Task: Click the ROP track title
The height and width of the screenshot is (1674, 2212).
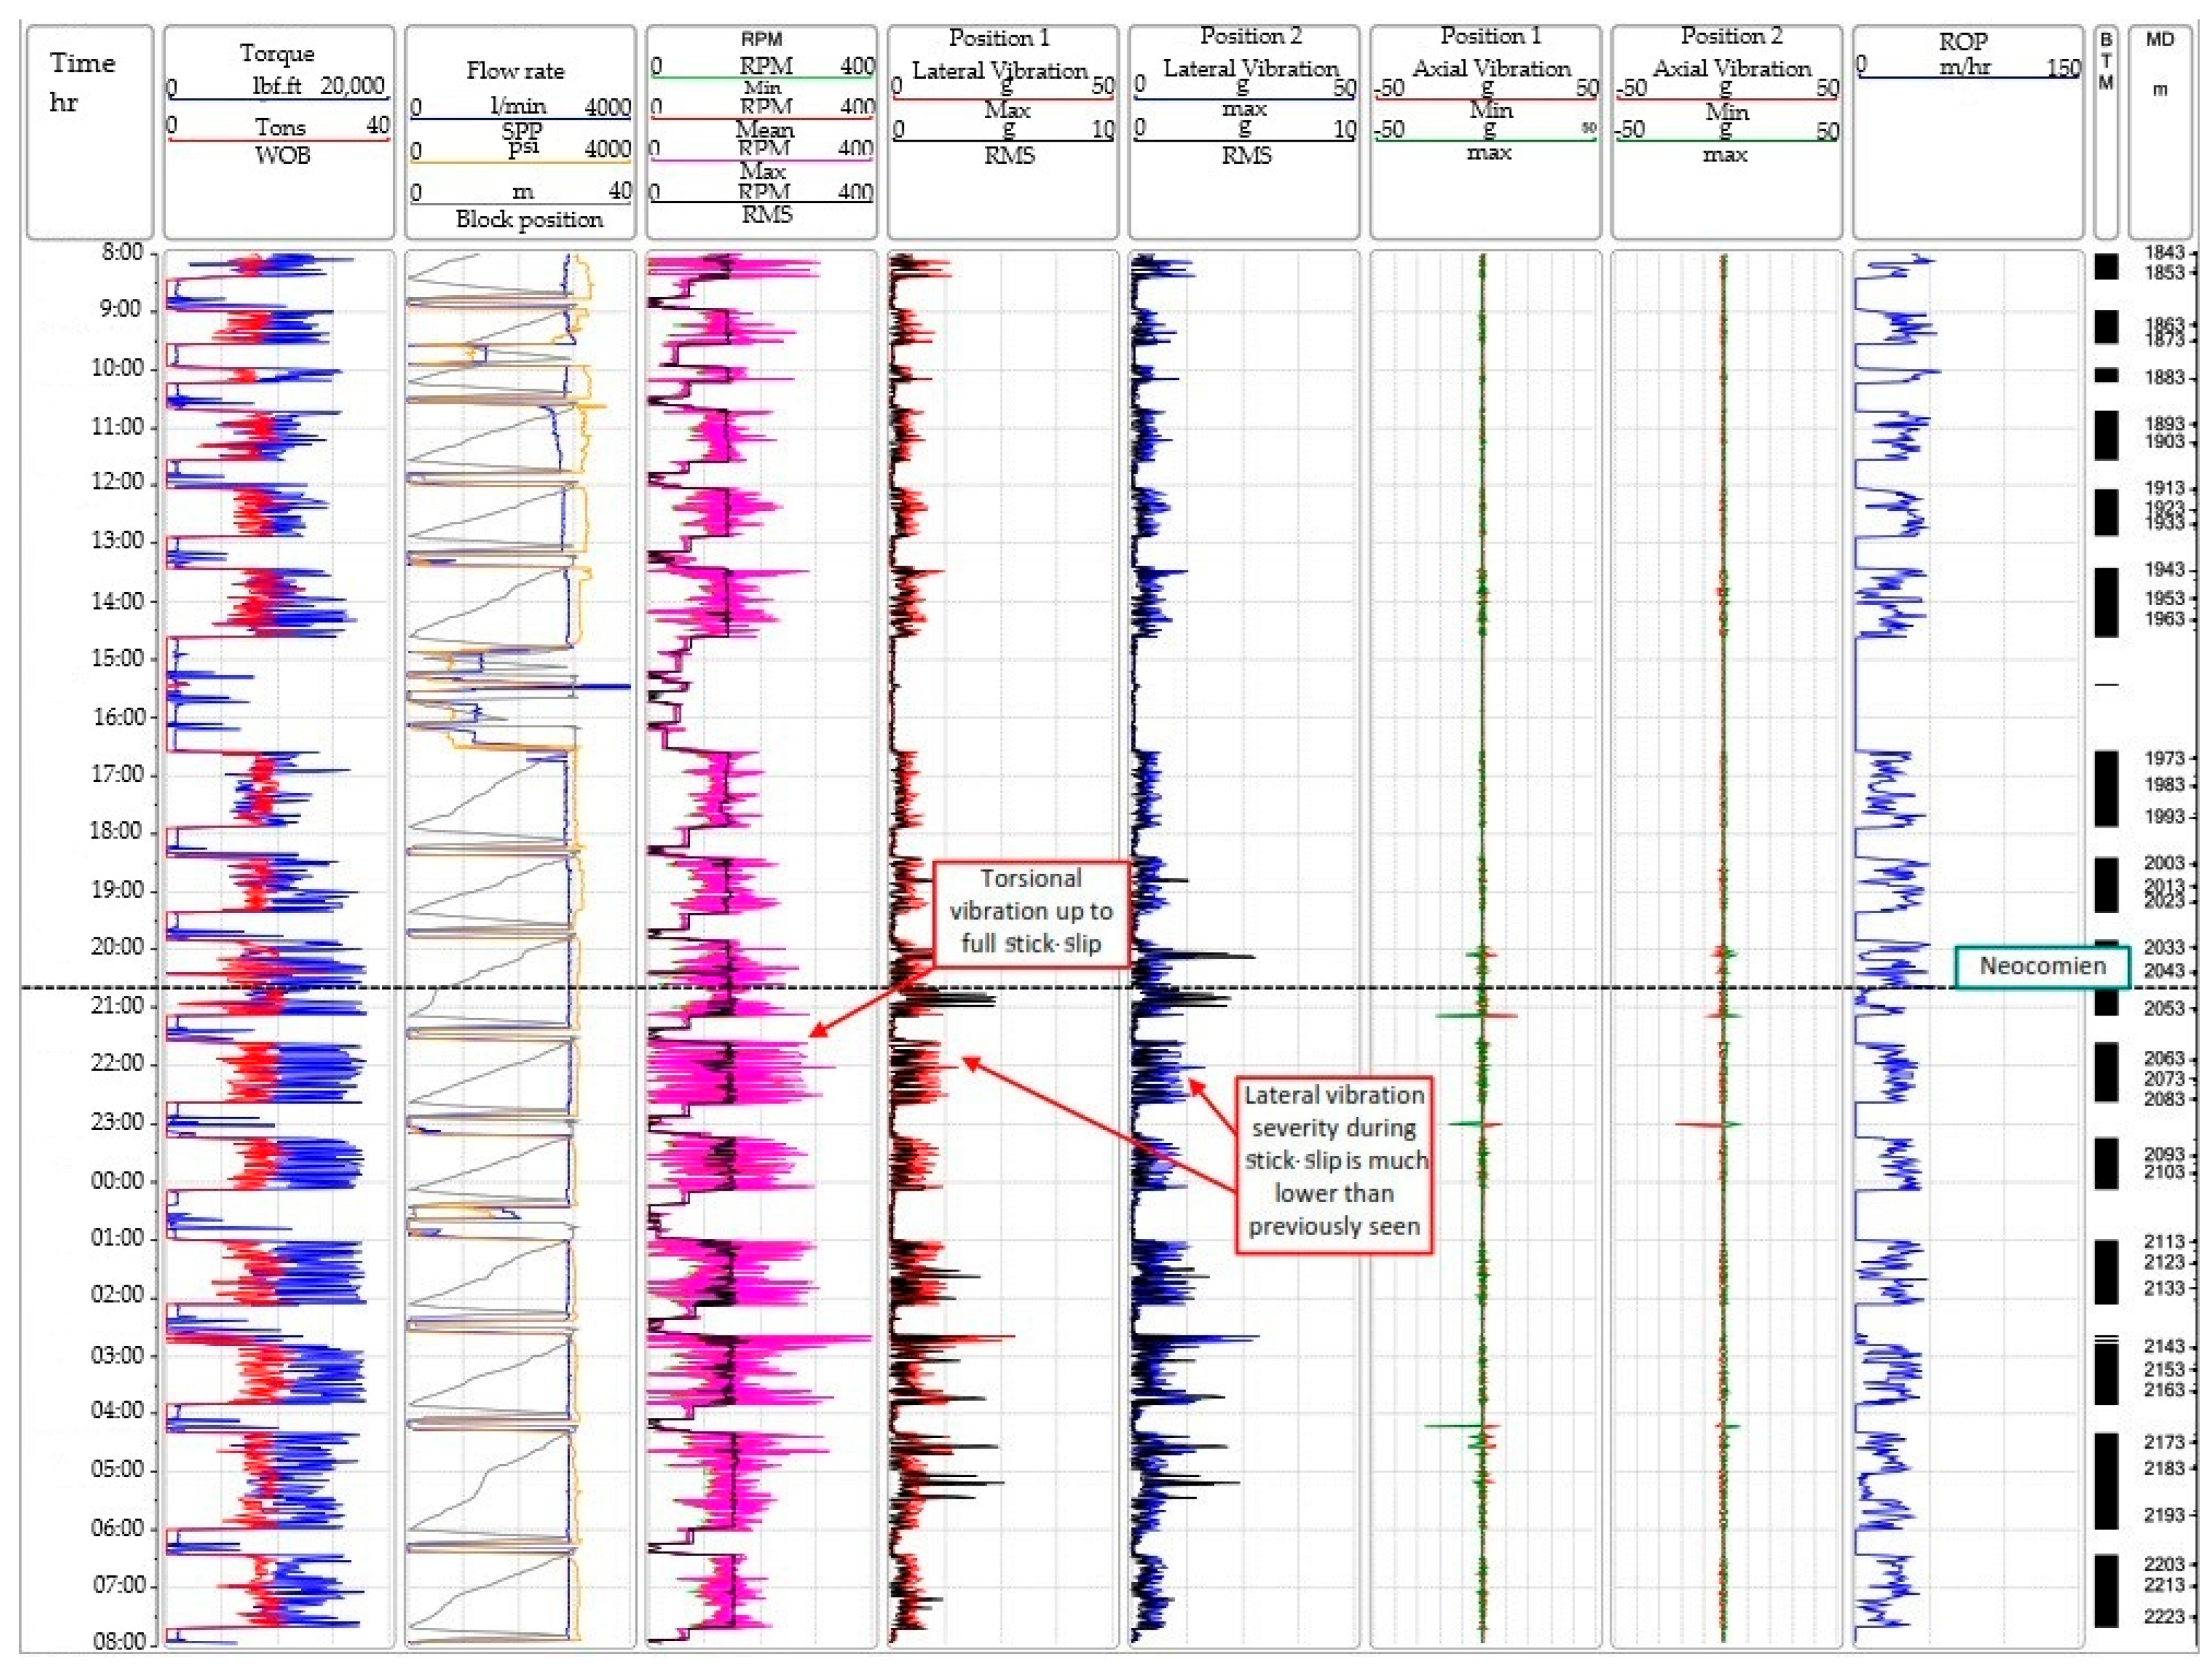Action: point(1962,41)
